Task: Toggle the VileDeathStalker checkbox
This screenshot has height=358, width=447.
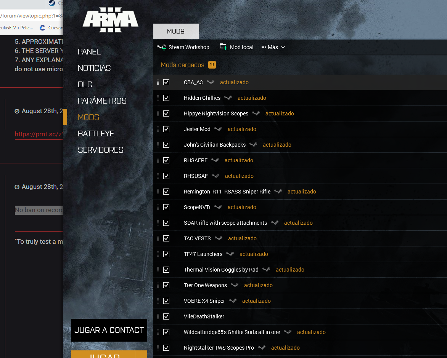Action: point(166,317)
